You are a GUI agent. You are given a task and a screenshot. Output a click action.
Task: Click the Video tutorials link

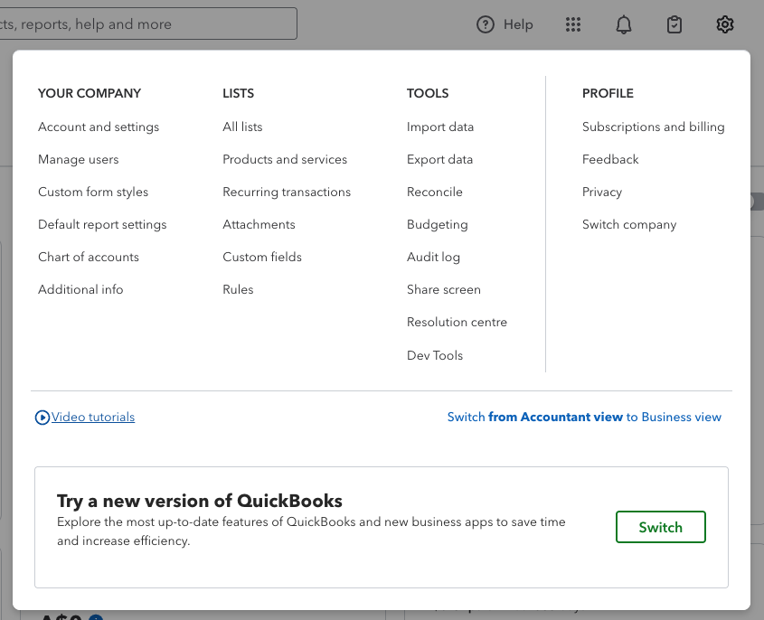[x=92, y=417]
